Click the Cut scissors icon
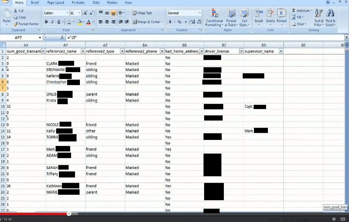The image size is (349, 222). click(x=15, y=11)
